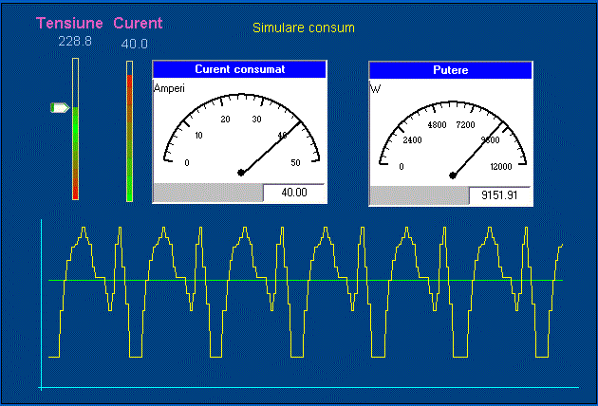Click the Amperi unit label
The width and height of the screenshot is (598, 406).
click(x=168, y=87)
